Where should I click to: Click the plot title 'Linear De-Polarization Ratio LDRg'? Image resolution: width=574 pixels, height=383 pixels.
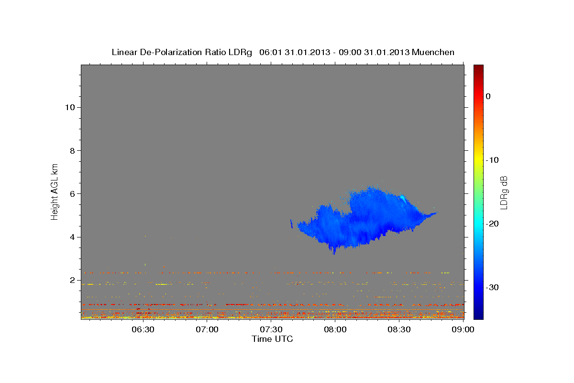(x=182, y=52)
